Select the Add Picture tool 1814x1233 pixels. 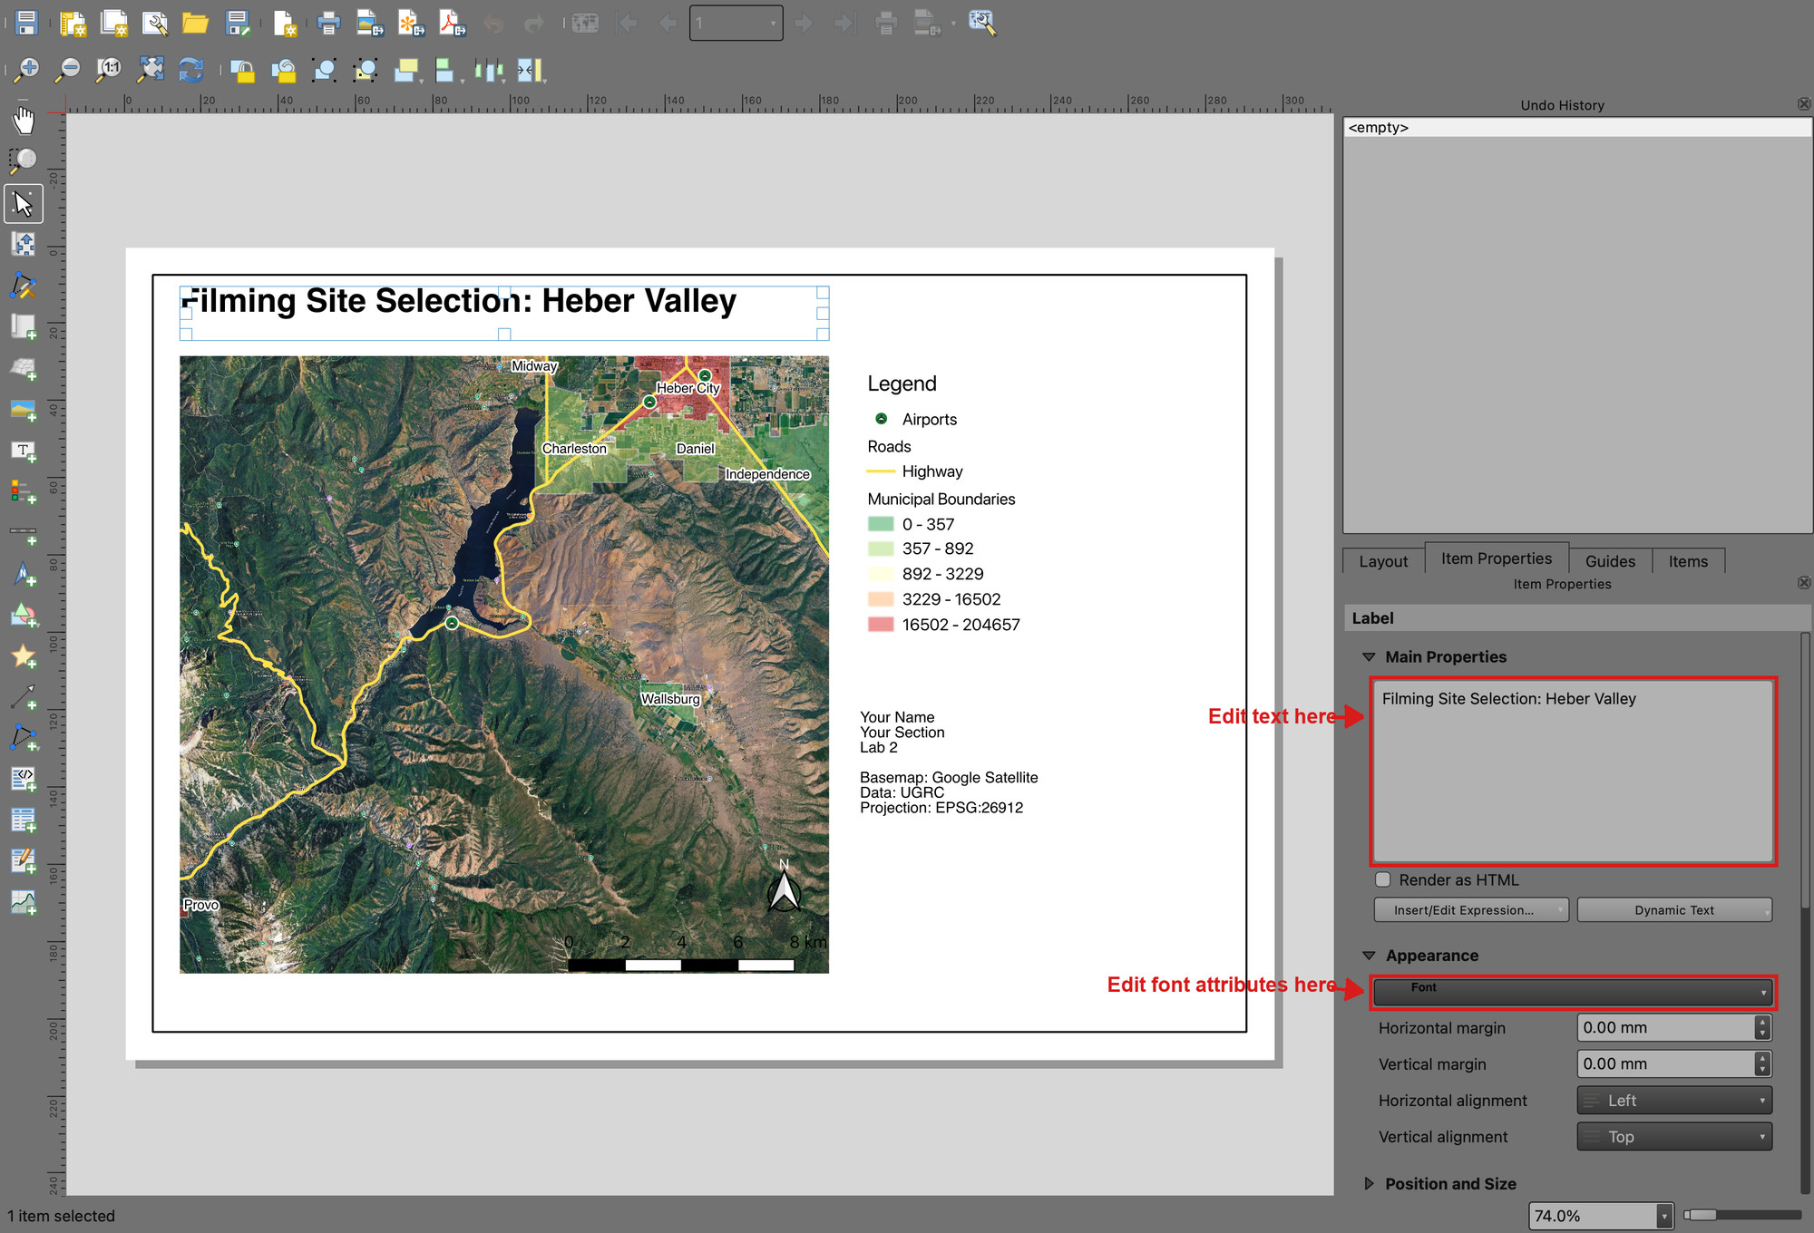pos(24,410)
